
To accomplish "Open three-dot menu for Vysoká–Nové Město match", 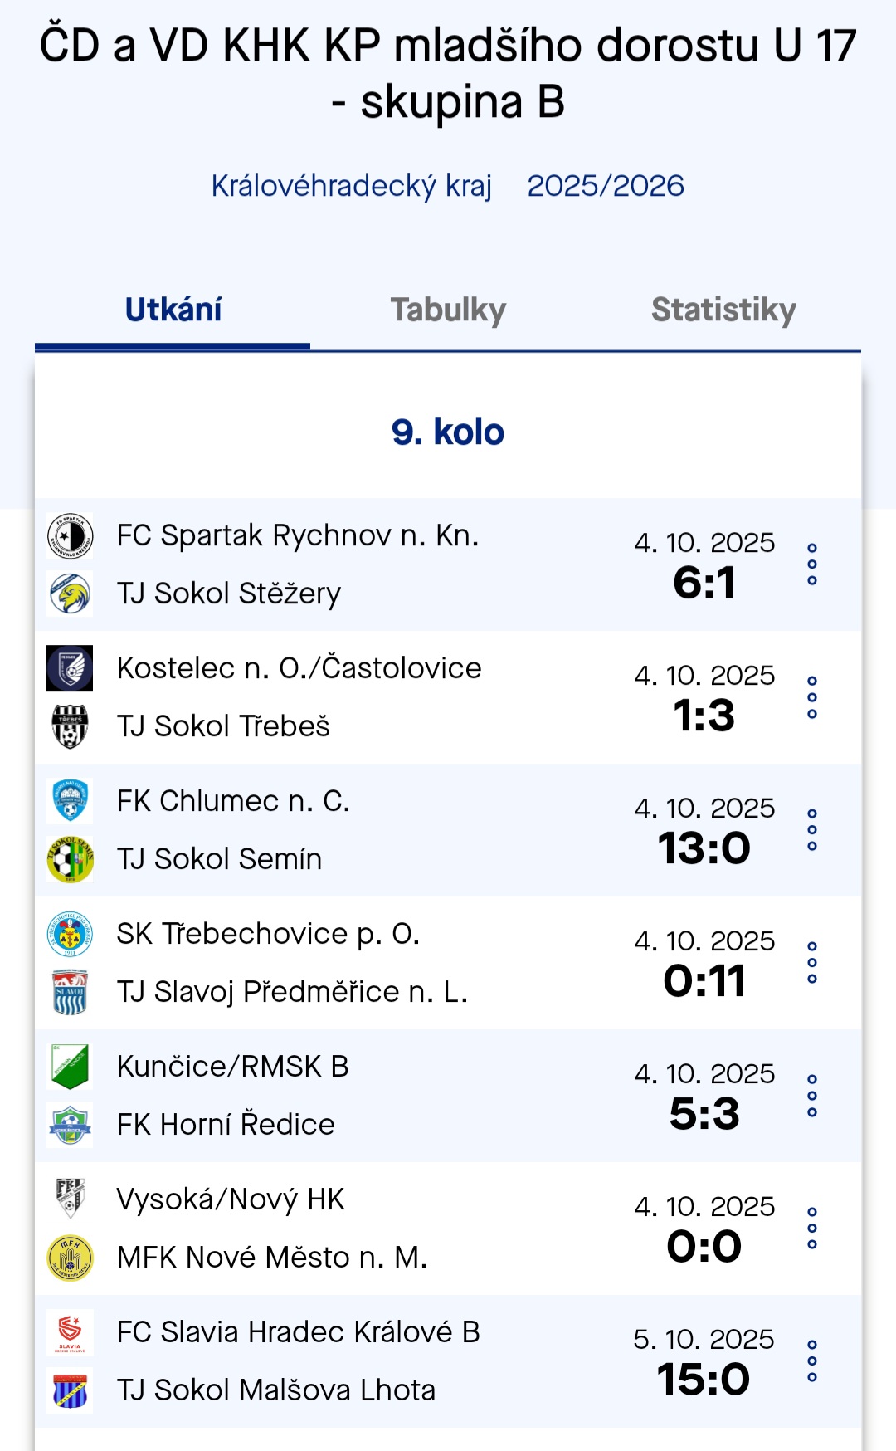I will 812,1229.
